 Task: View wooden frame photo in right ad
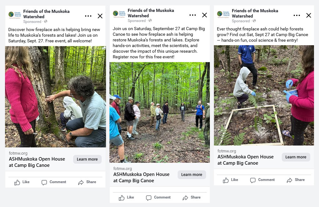point(264,95)
